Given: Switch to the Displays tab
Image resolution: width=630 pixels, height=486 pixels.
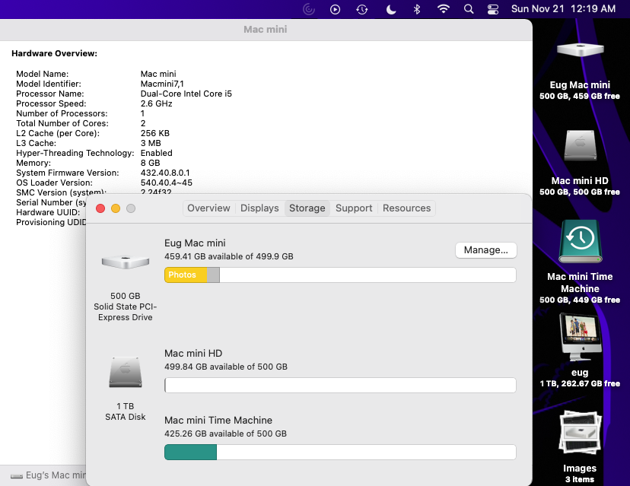Looking at the screenshot, I should coord(259,208).
